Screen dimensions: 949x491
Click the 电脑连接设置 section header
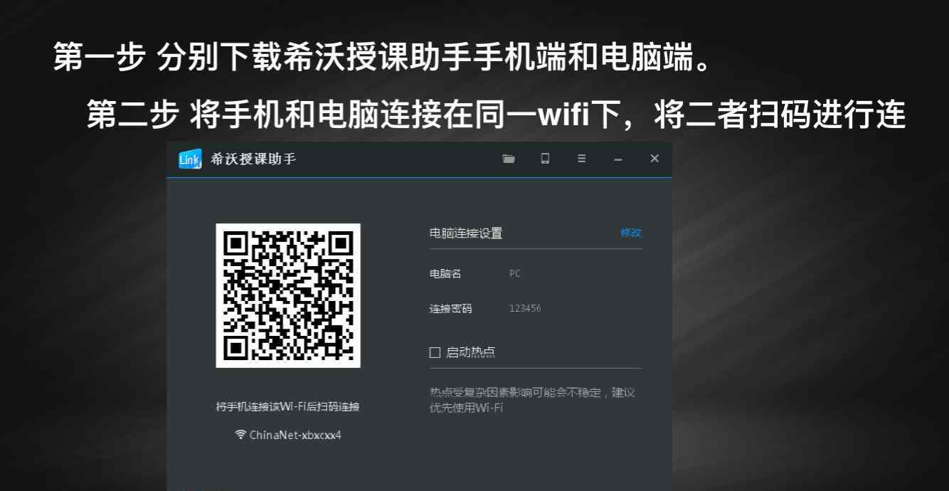pos(466,233)
